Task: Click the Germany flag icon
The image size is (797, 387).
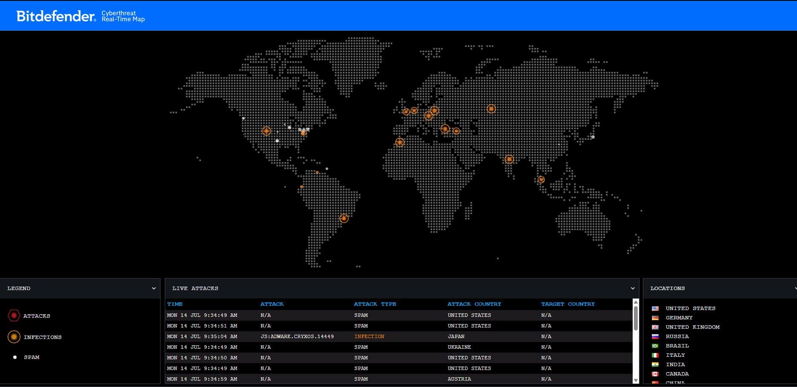Action: [x=655, y=318]
